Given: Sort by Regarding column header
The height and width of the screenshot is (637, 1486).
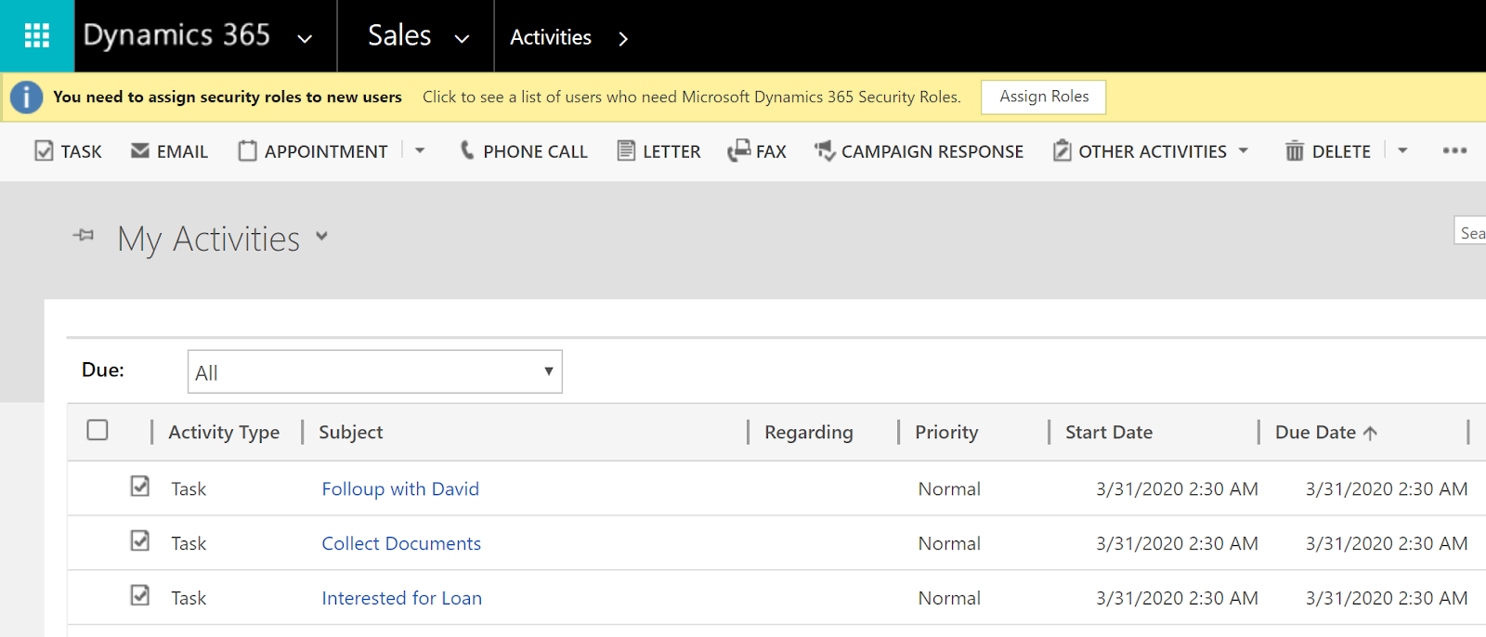Looking at the screenshot, I should [809, 433].
